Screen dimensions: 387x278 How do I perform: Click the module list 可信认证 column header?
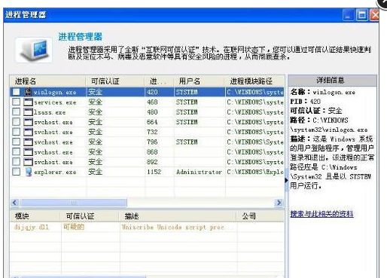pyautogui.click(x=90, y=216)
